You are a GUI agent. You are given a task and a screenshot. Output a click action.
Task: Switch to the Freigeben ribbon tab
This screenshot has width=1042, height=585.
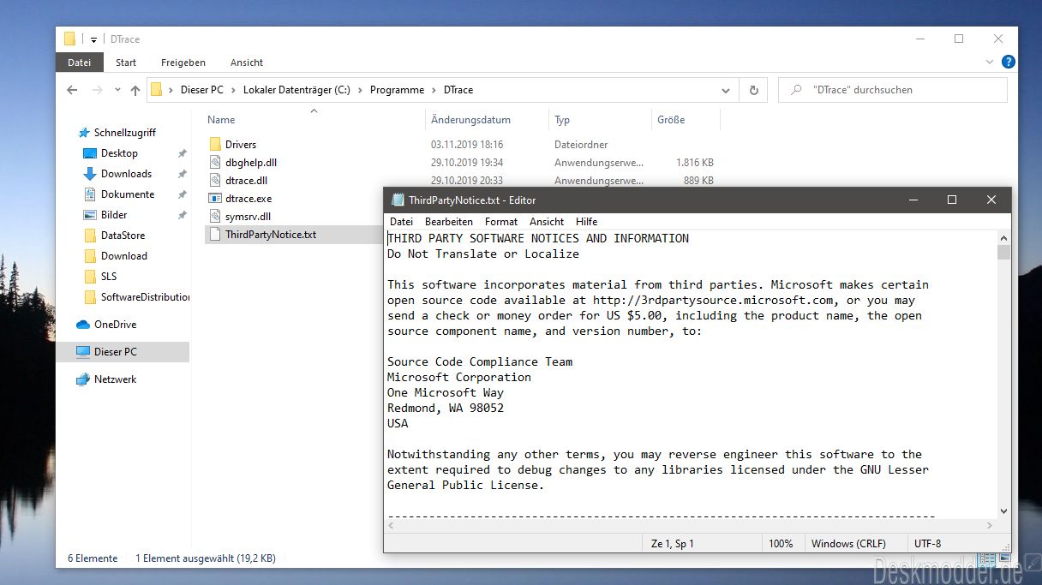[x=183, y=63]
